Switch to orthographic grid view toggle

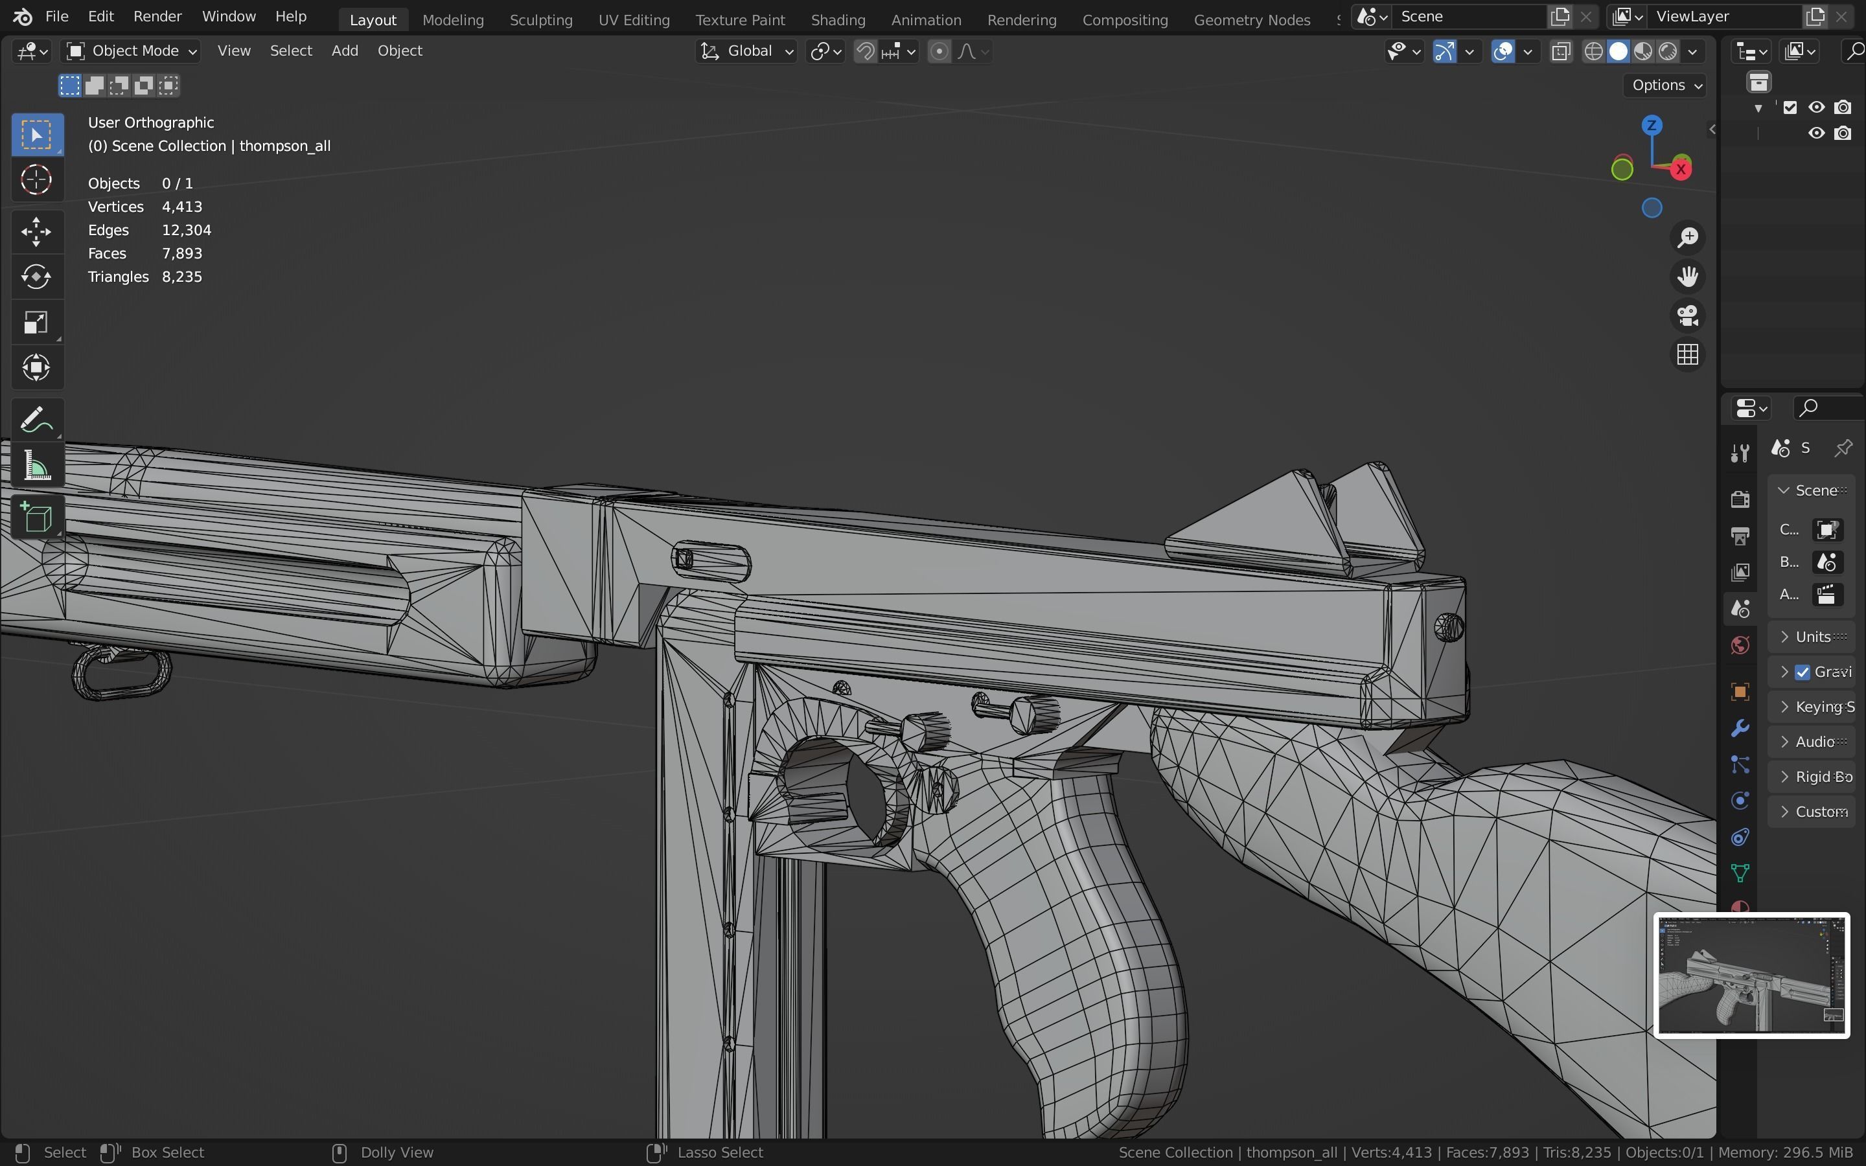1687,355
